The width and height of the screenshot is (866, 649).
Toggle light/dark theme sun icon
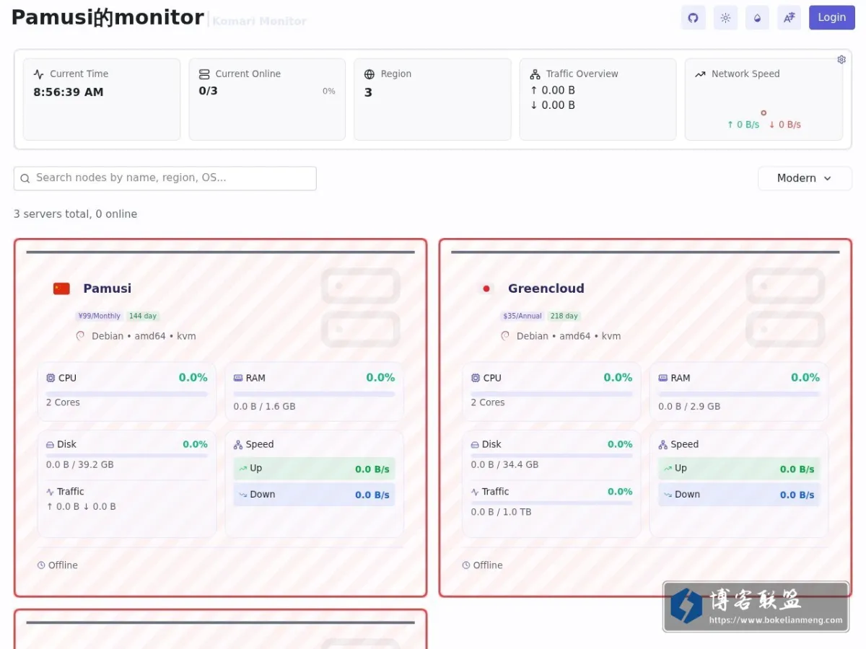pos(725,18)
